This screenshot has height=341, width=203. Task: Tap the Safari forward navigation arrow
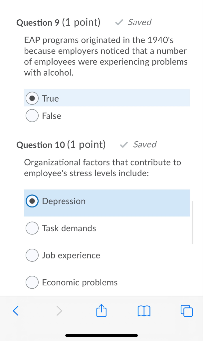[59, 311]
